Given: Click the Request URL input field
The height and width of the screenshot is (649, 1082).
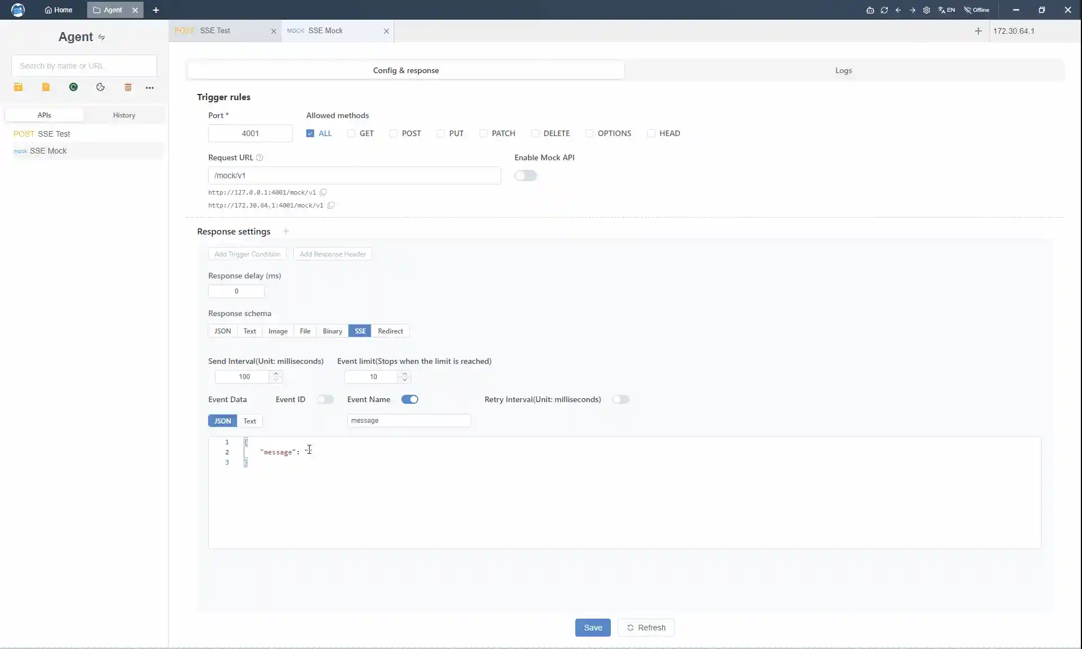Looking at the screenshot, I should [354, 175].
